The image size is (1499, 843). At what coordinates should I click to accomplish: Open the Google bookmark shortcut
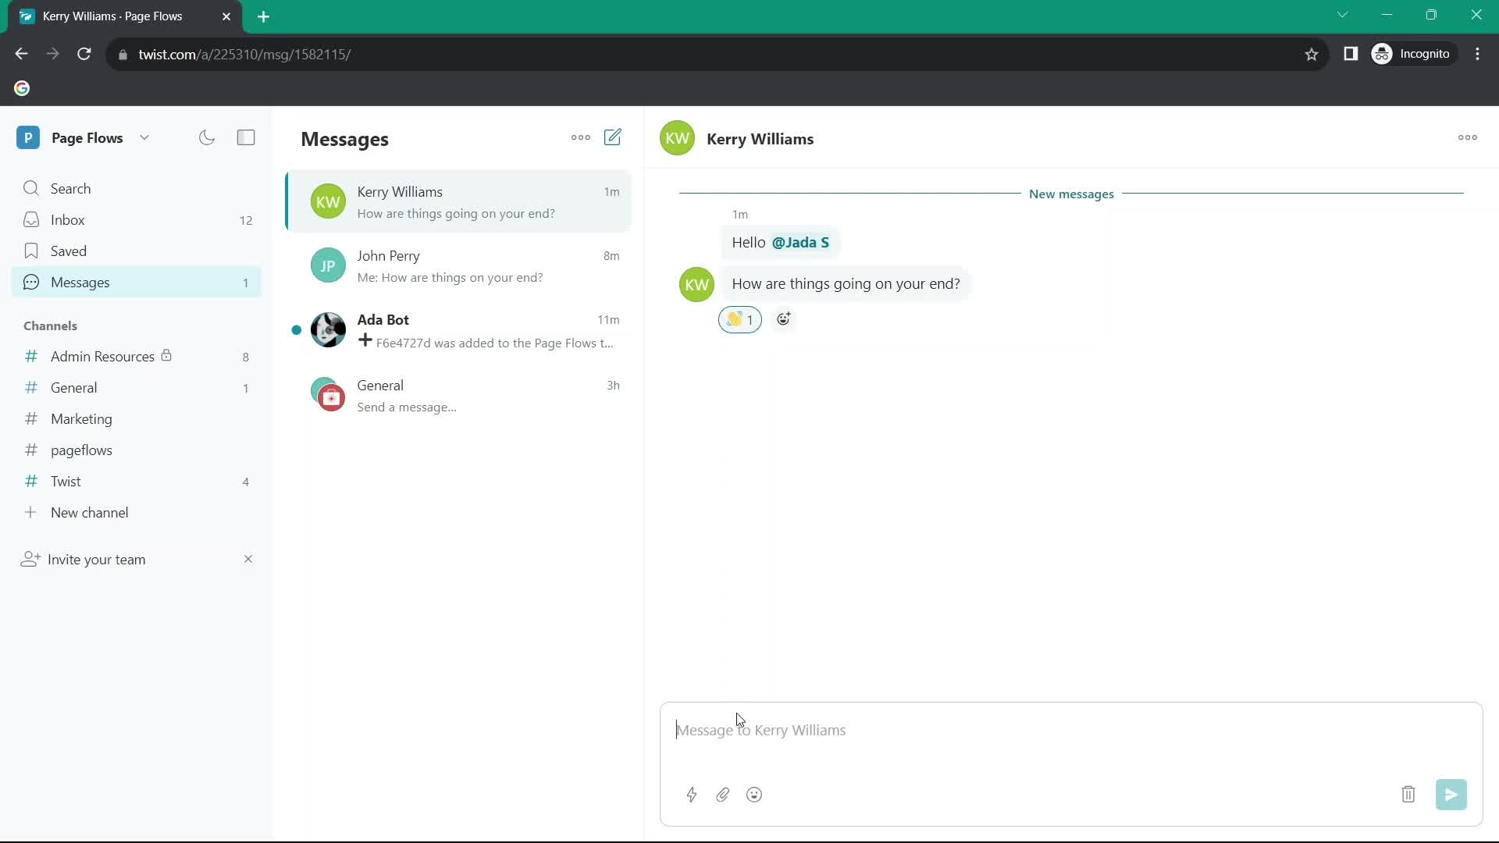[22, 88]
